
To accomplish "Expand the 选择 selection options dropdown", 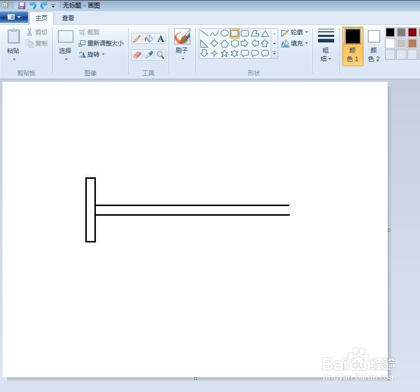I will [66, 60].
